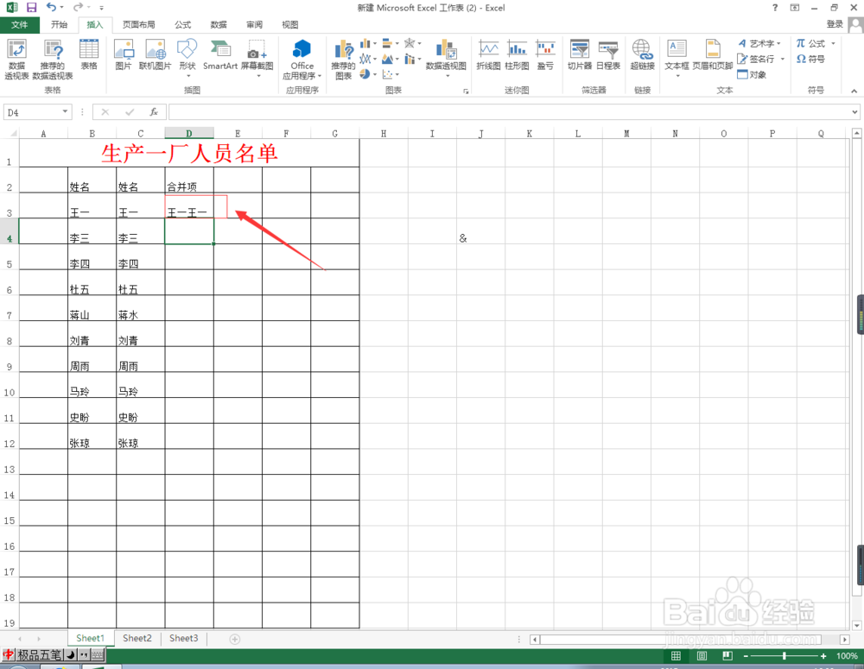This screenshot has width=864, height=669.
Task: Zoom out with the minus button
Action: click(746, 656)
